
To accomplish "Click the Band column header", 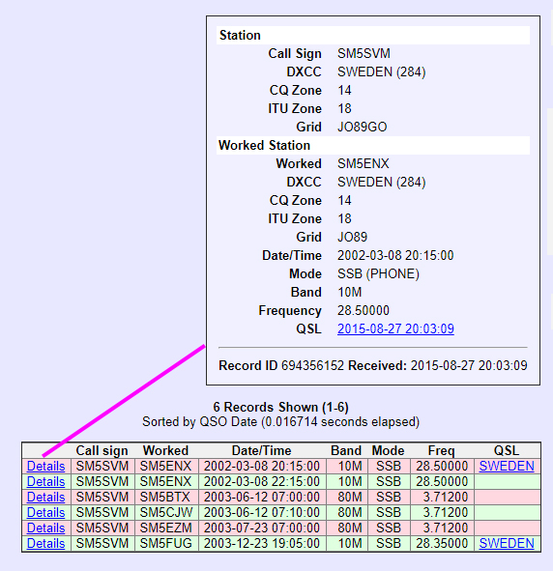I will click(x=346, y=451).
